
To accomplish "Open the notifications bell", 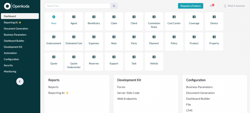I will [211, 6].
